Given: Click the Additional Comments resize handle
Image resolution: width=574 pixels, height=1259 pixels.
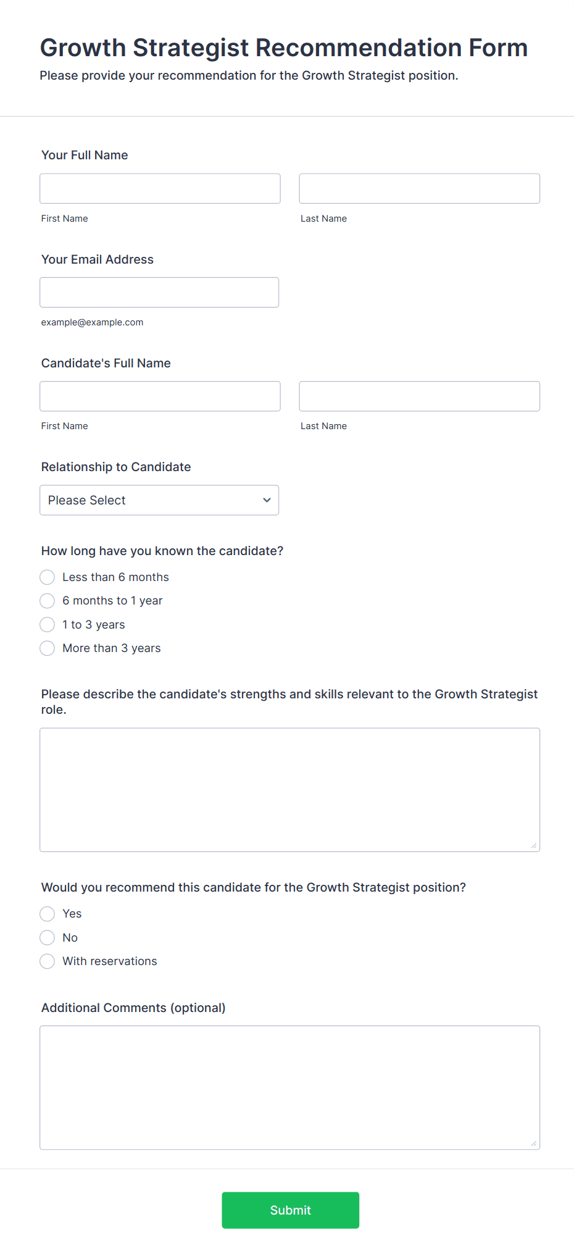Looking at the screenshot, I should point(534,1143).
